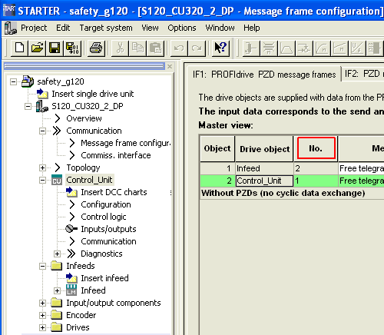Click the Drive object column header
Image resolution: width=384 pixels, height=335 pixels.
pyautogui.click(x=264, y=148)
